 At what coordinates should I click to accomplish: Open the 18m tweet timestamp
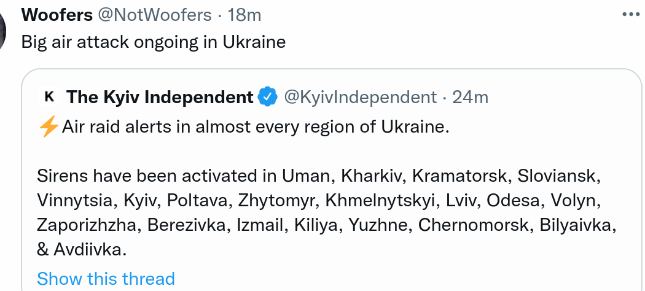coord(244,15)
